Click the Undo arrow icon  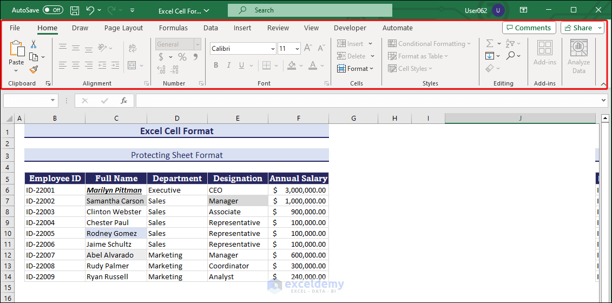90,10
